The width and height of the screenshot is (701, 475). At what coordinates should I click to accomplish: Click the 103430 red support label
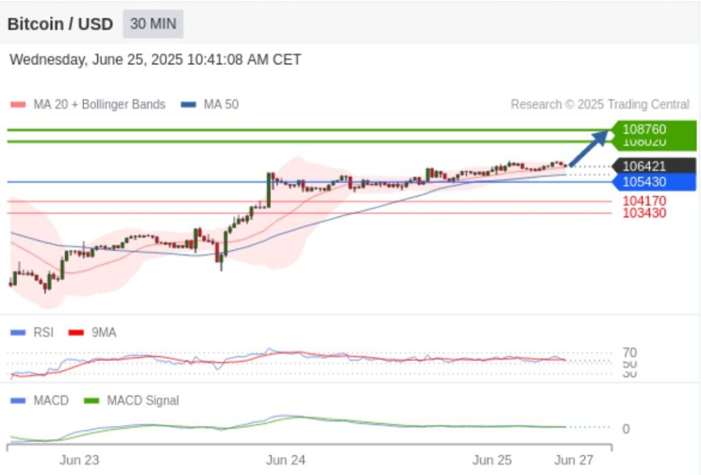[643, 213]
